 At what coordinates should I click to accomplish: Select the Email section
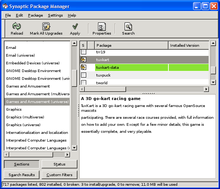click(x=37, y=47)
